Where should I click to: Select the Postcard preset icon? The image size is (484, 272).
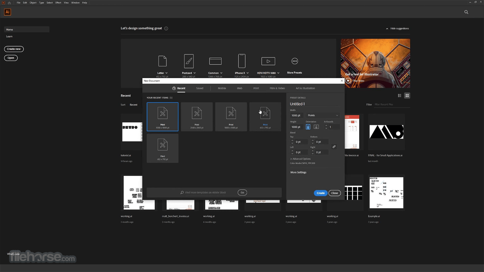[x=189, y=61]
